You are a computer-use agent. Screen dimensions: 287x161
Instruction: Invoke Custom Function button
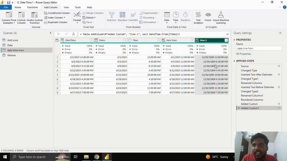[35, 18]
